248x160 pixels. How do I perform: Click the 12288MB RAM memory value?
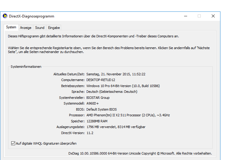tap(97, 121)
